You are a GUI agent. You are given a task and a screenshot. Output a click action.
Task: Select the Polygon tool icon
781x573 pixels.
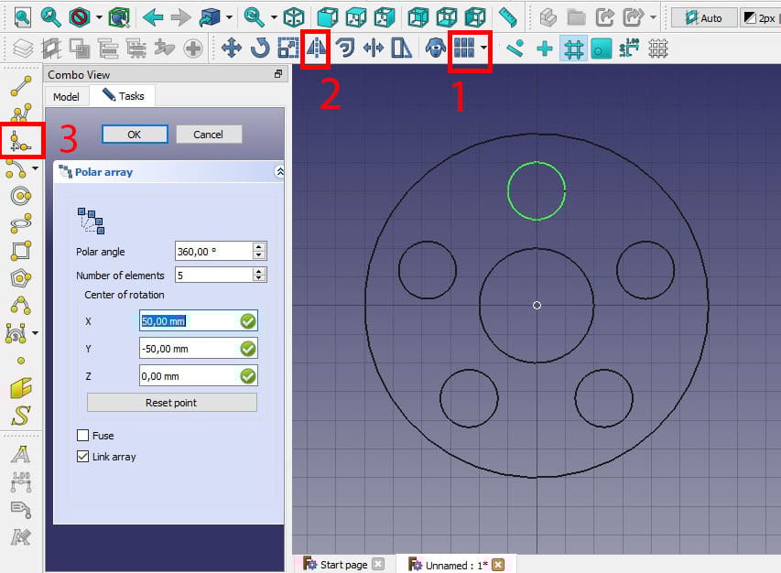tap(21, 277)
